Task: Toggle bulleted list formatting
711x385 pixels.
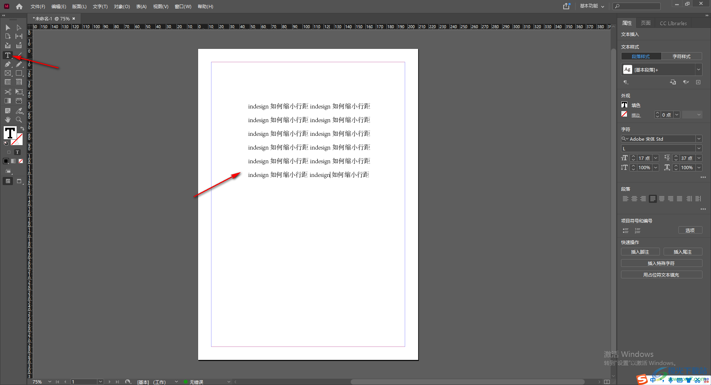Action: click(625, 231)
